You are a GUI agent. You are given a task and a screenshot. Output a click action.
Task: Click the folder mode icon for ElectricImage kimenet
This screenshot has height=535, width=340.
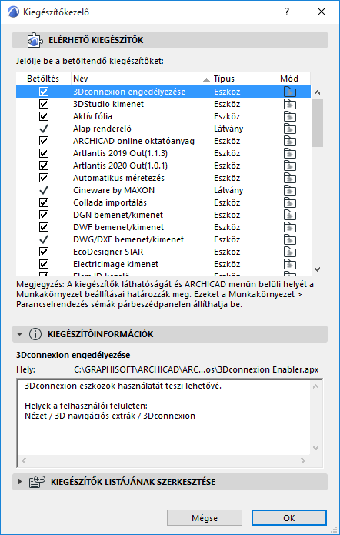289,264
